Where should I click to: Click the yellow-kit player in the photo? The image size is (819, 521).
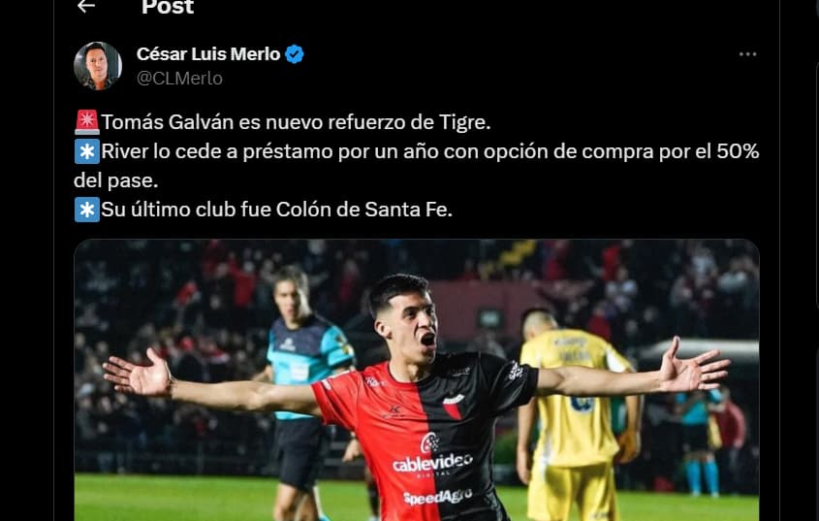tap(575, 413)
